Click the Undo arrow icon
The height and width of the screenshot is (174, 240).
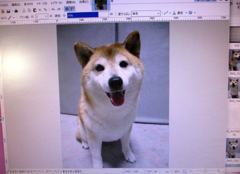[x=53, y=9]
